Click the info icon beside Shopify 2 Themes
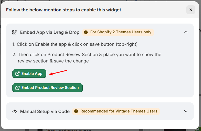Screen dimensions: 201x131 click(86, 32)
